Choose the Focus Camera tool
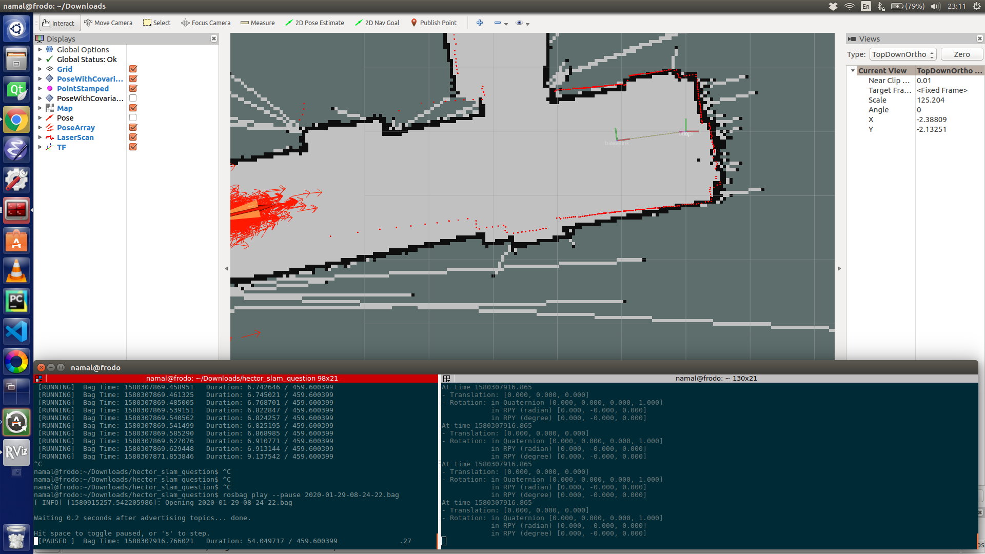The image size is (985, 554). click(x=206, y=23)
